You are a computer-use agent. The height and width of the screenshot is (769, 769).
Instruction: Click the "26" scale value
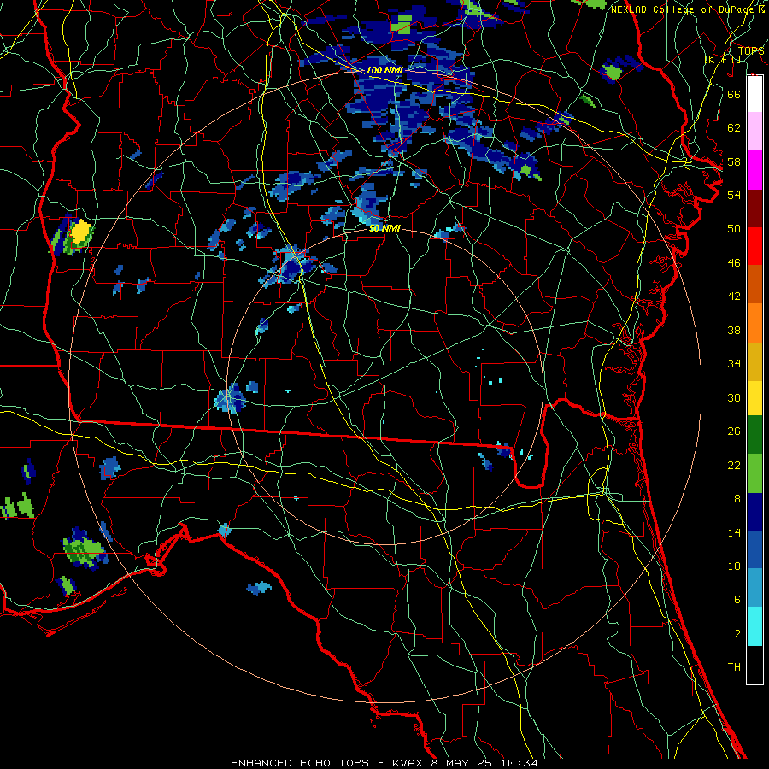[734, 431]
